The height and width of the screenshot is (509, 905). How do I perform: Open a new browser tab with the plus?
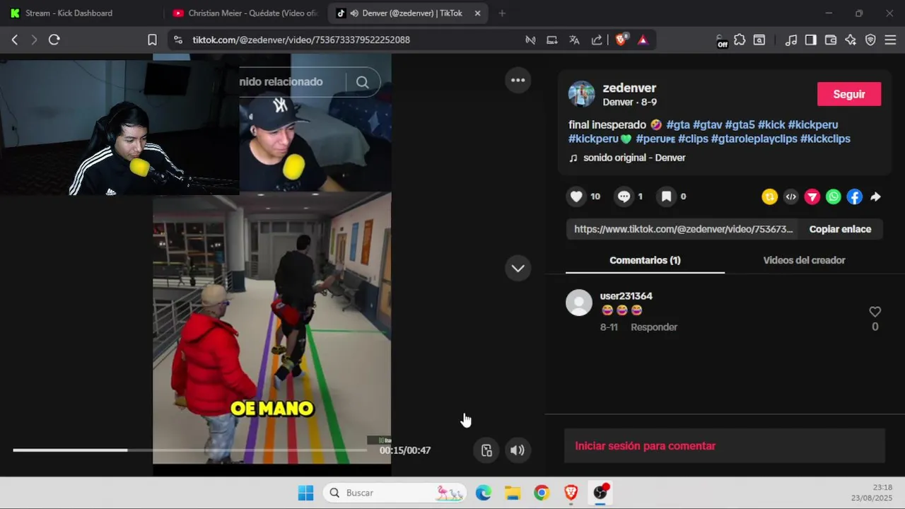[x=502, y=13]
